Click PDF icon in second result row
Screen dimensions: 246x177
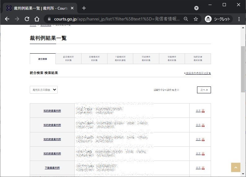pyautogui.click(x=203, y=125)
